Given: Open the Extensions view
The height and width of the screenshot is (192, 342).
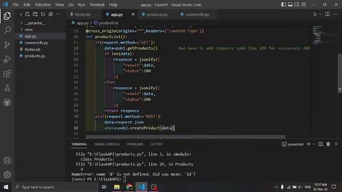Looking at the screenshot, I should [7, 74].
